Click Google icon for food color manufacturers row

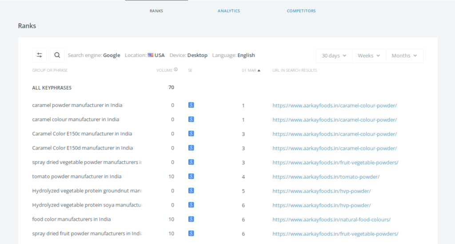click(191, 219)
